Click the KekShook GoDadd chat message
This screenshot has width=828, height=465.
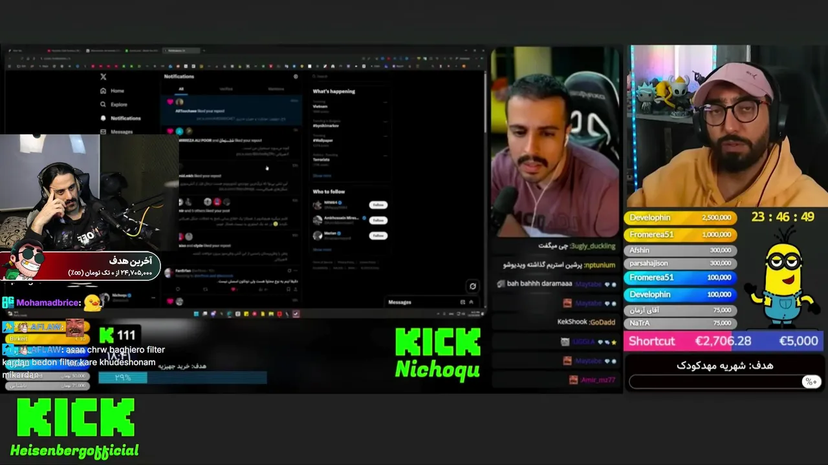click(586, 322)
